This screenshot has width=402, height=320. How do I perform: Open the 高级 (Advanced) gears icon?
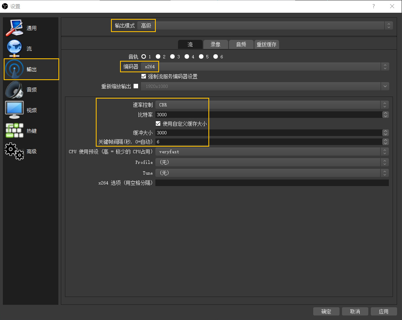pyautogui.click(x=14, y=151)
